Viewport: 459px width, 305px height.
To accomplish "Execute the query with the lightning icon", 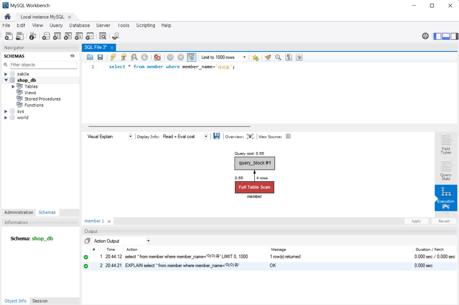I will [x=113, y=57].
